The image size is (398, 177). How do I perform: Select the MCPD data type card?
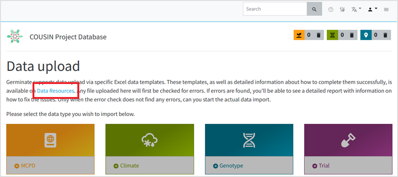coord(27,166)
